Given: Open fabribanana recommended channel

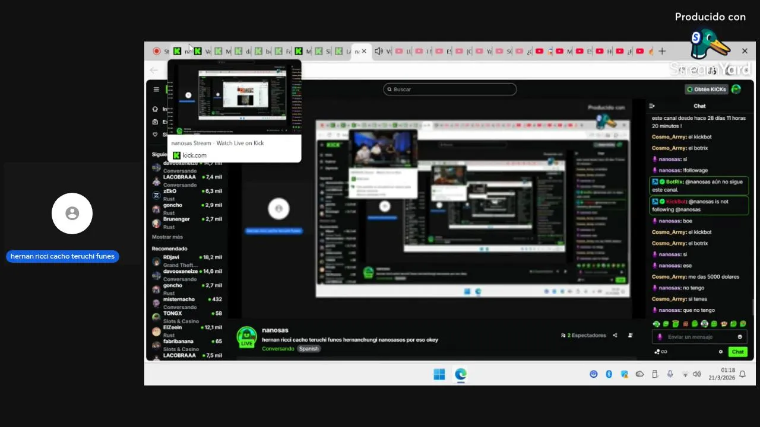Looking at the screenshot, I should (187, 345).
